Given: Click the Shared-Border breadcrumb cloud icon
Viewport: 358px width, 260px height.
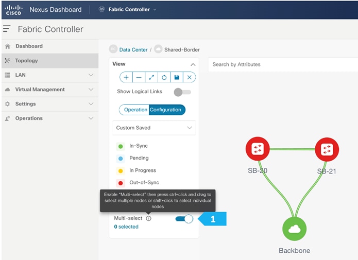Looking at the screenshot, I should (x=158, y=49).
